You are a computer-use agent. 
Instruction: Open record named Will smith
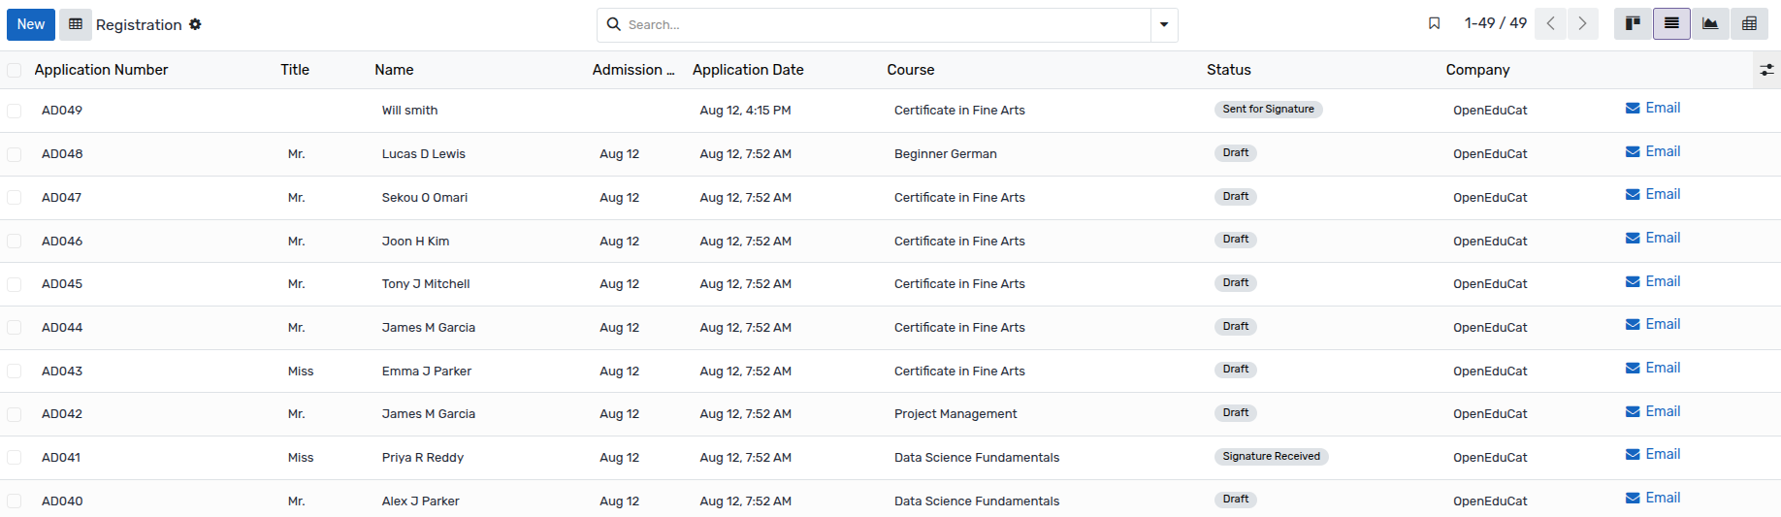pyautogui.click(x=409, y=111)
